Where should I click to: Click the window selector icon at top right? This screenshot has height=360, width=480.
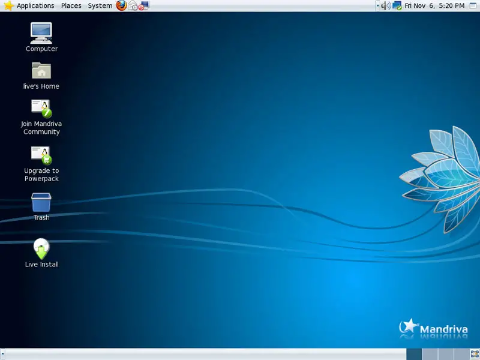(x=473, y=5)
